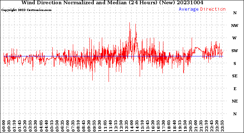Select the E axis label
The image size is (244, 133).
tap(235, 89)
